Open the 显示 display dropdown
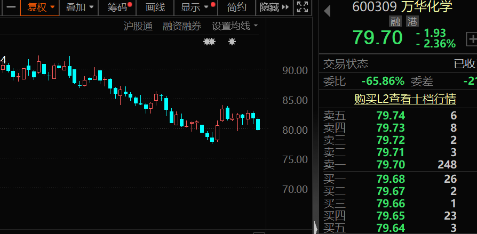Image resolution: width=477 pixels, height=234 pixels. point(194,7)
